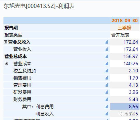140x120 pixels.
Task: Select the 2018-09-30 column header
Action: [125, 21]
